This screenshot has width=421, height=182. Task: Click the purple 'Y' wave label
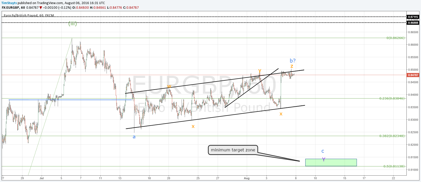324,160
